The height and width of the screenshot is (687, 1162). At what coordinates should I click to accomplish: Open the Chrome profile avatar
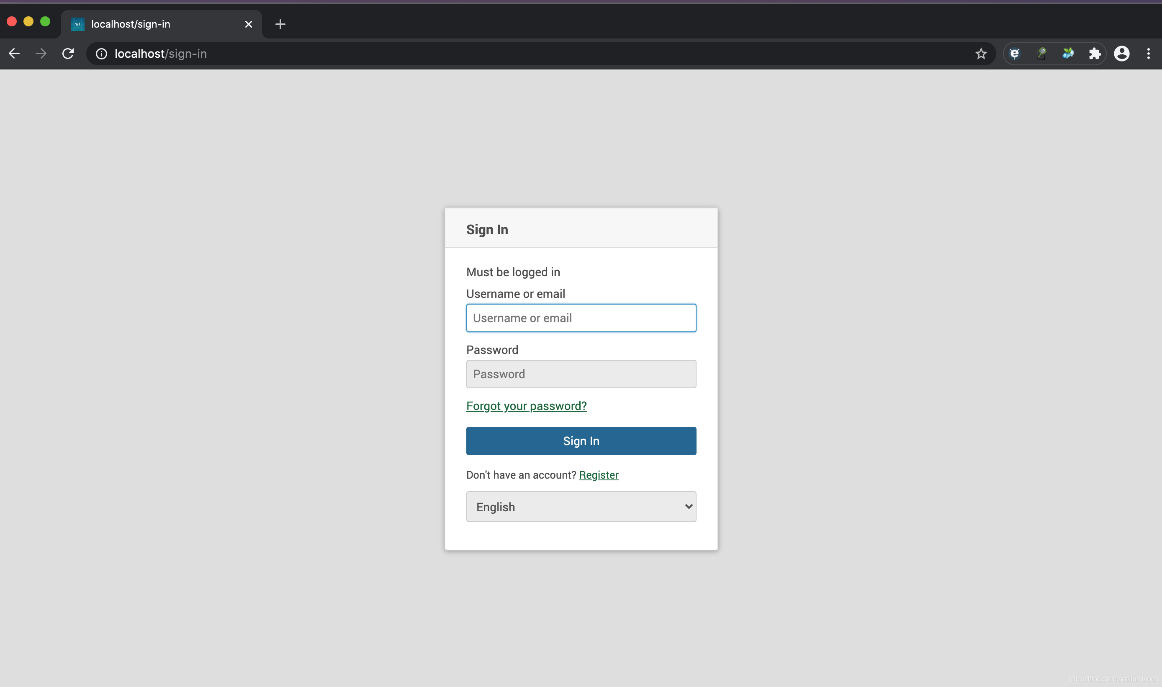(1122, 54)
